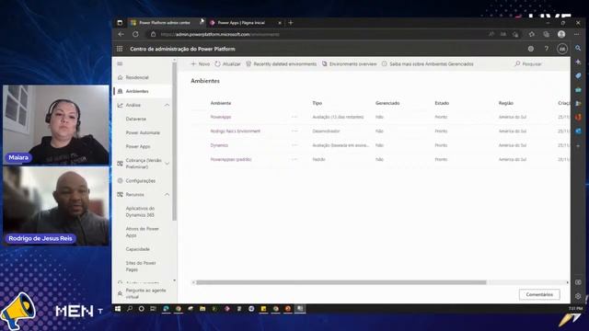The width and height of the screenshot is (589, 331).
Task: Switch to Power Apps Página inicial tab
Action: tap(241, 23)
